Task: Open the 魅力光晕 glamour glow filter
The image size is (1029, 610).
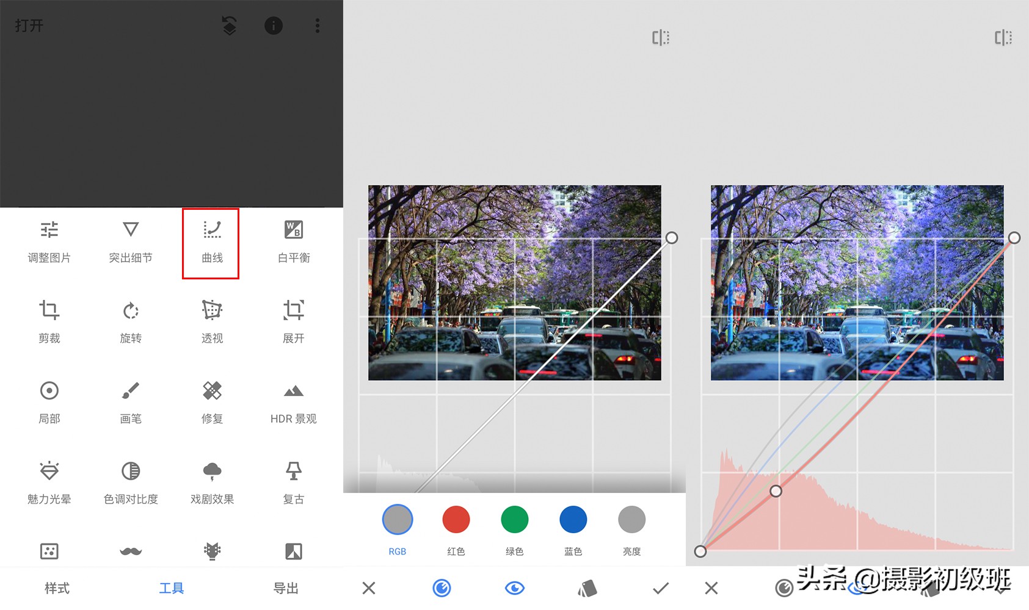Action: point(49,484)
